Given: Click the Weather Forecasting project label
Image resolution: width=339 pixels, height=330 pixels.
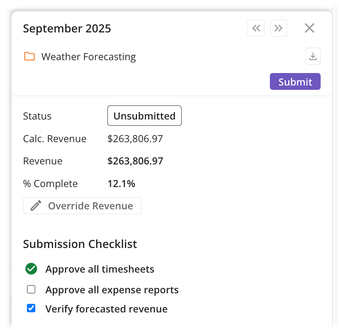Looking at the screenshot, I should (x=88, y=56).
